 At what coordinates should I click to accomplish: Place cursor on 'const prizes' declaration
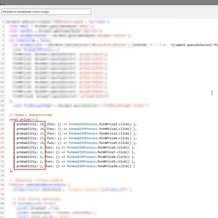[x=20, y=119]
